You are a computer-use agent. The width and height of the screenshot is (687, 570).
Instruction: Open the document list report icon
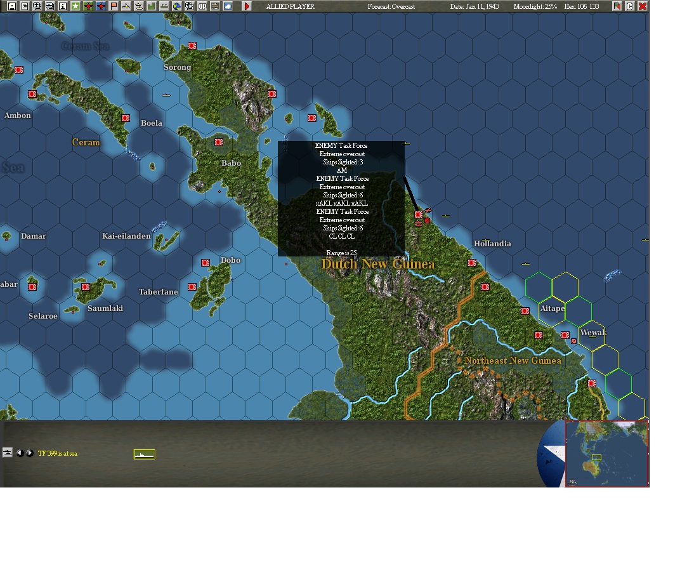tap(25, 6)
